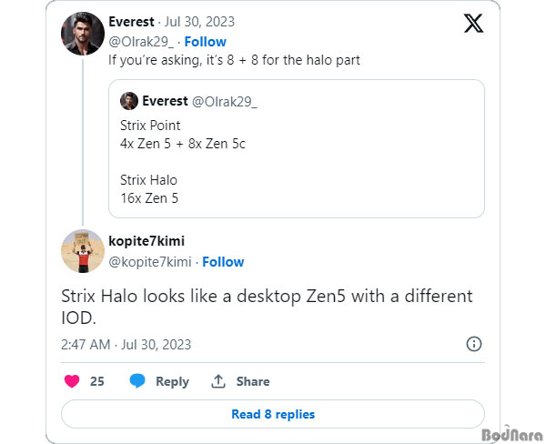Open the Everest display name link

point(131,22)
